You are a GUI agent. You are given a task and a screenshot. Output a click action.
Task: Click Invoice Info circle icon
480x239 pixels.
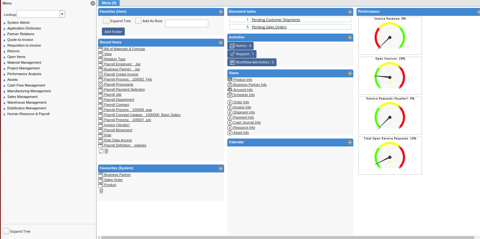click(230, 107)
